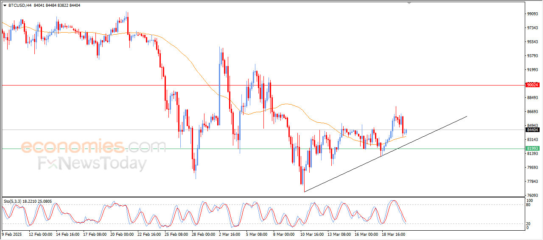
Task: Click the 83143 price axis label
Action: [532, 140]
